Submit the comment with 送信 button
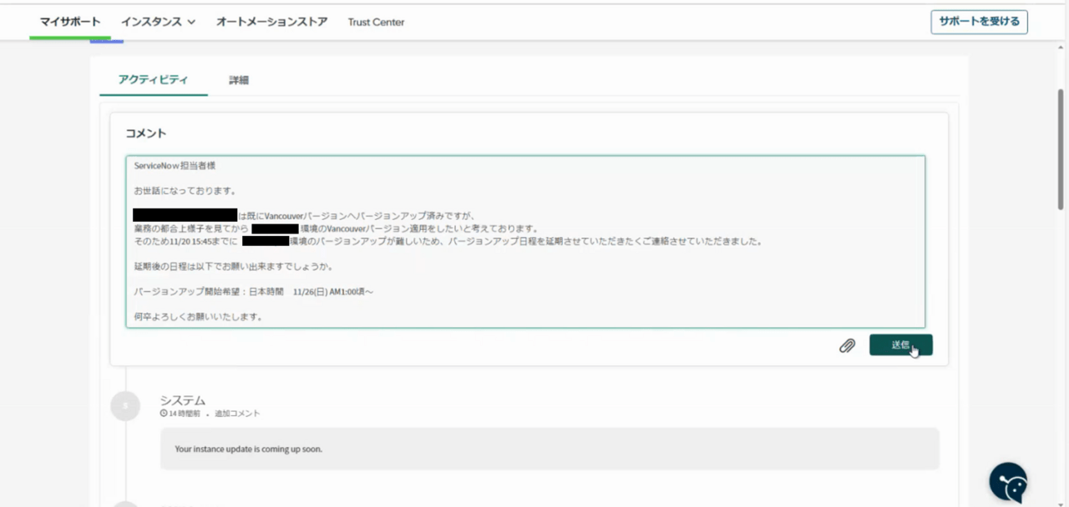The width and height of the screenshot is (1069, 507). [x=900, y=345]
